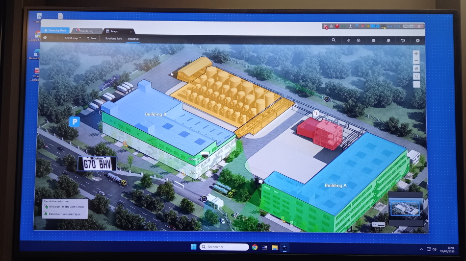Click the volume speaker in system tray
Image resolution: width=466 pixels, height=261 pixels.
click(x=435, y=249)
